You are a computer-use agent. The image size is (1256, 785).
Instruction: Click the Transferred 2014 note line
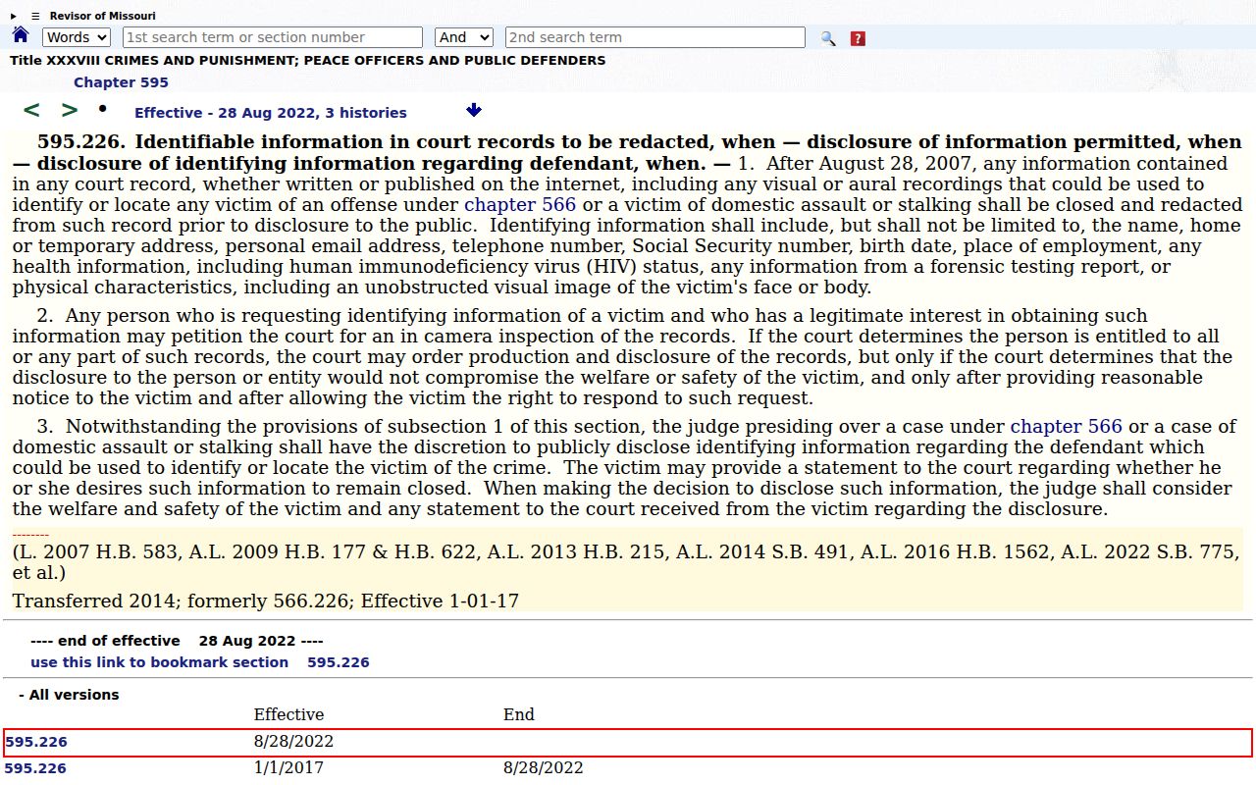(266, 601)
